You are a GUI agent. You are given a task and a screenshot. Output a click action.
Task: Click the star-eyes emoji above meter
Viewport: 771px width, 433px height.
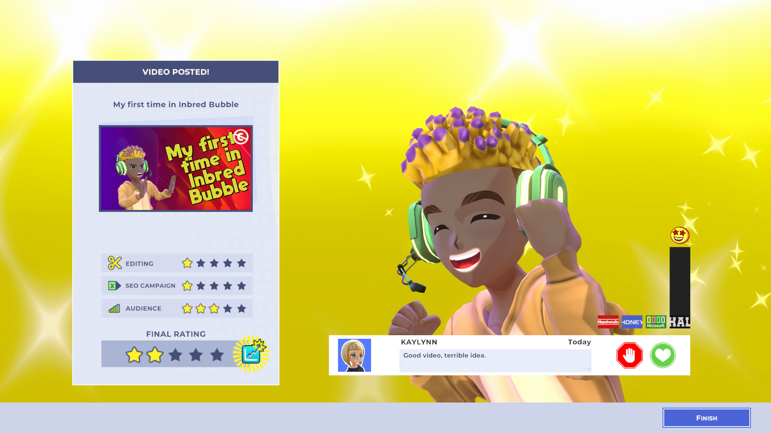pos(679,235)
